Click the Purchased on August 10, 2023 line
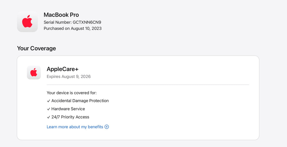 [x=73, y=28]
